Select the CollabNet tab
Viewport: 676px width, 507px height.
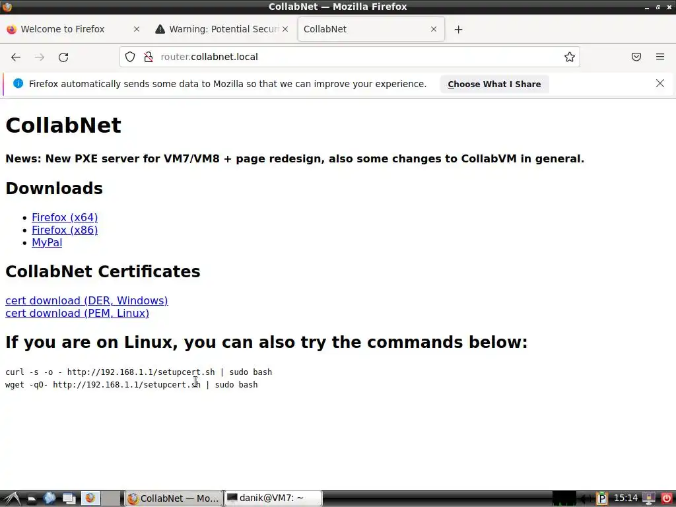pos(371,29)
